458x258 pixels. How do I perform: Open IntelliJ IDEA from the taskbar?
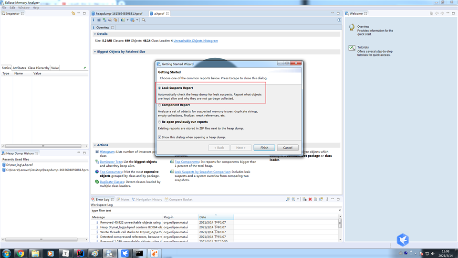pyautogui.click(x=80, y=253)
